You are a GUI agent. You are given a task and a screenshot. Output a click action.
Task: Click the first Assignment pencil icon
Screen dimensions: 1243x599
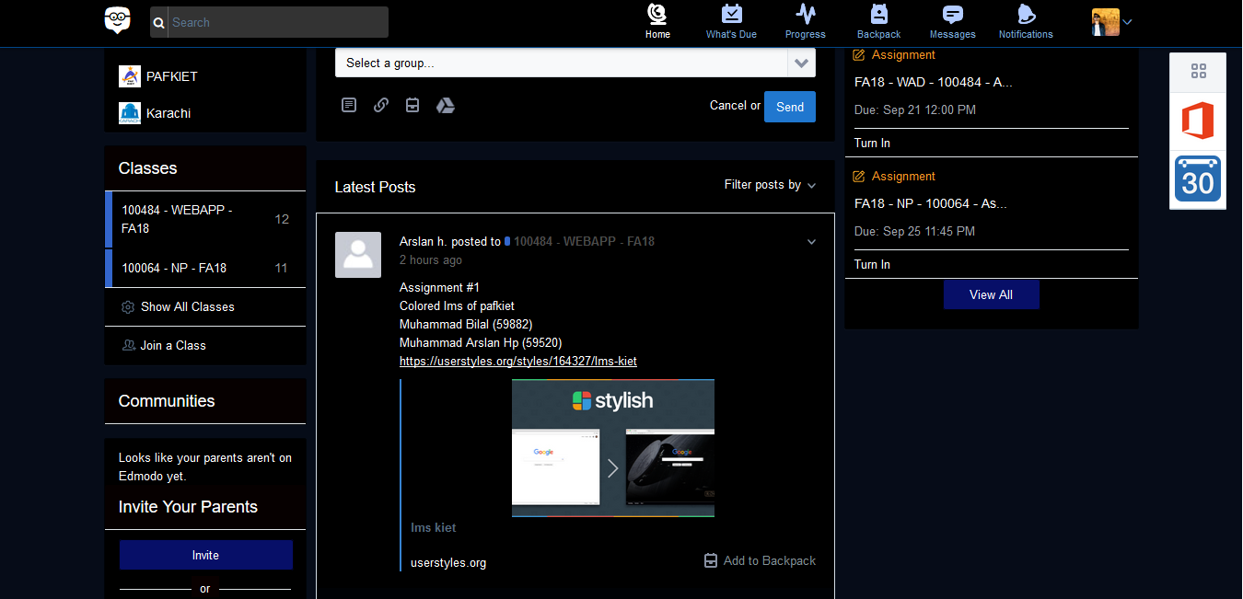click(859, 55)
